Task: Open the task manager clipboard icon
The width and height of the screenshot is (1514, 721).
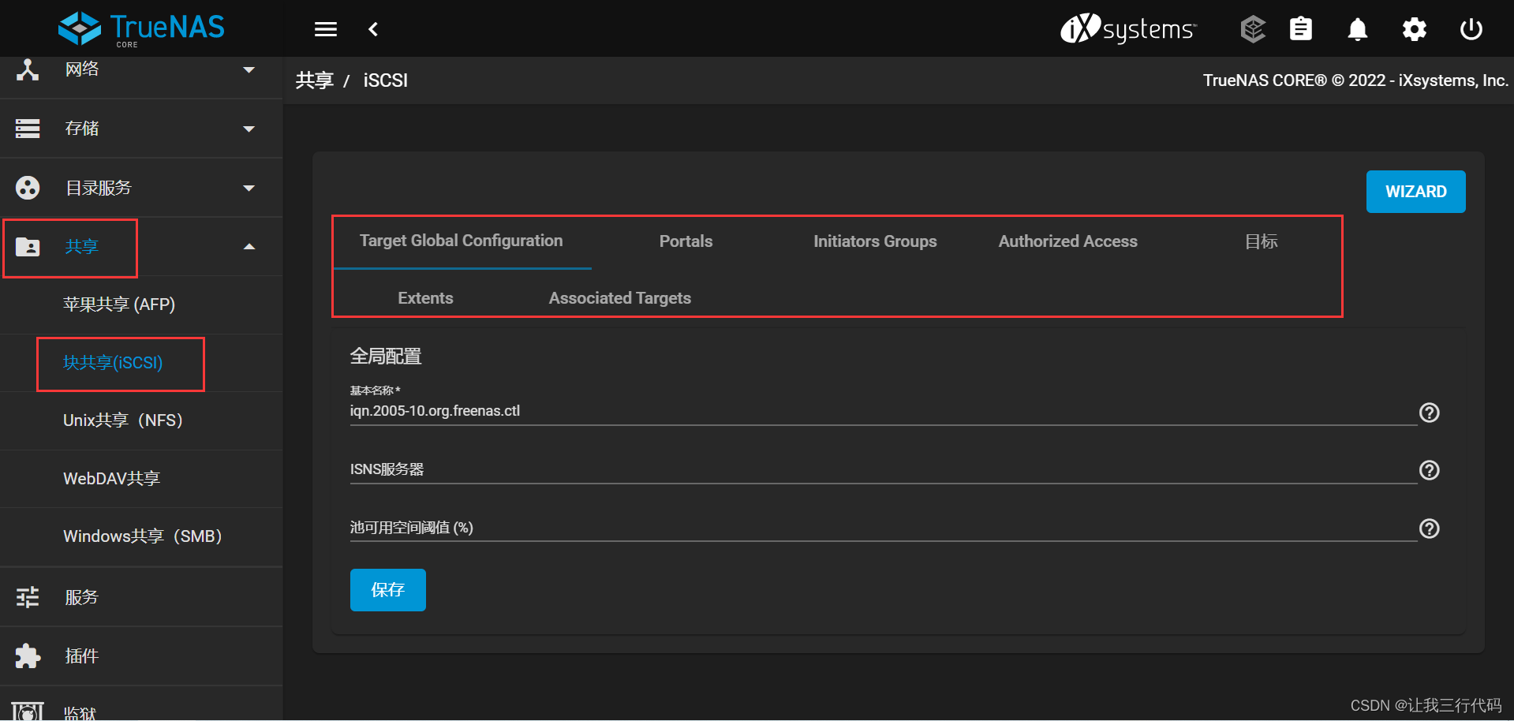Action: click(x=1301, y=29)
